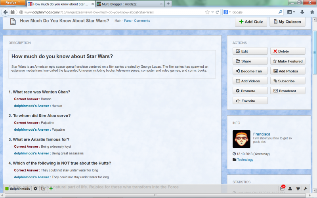Click the horizontal scrollbar thumb
317x198 pixels.
pos(155,195)
